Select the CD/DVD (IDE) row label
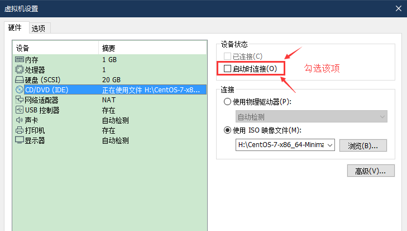This screenshot has width=407, height=231. click(47, 89)
